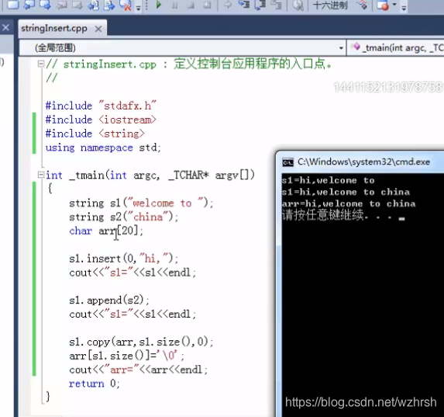This screenshot has height=417, width=444.
Task: Click the #include <iostream> line
Action: pyautogui.click(x=101, y=120)
